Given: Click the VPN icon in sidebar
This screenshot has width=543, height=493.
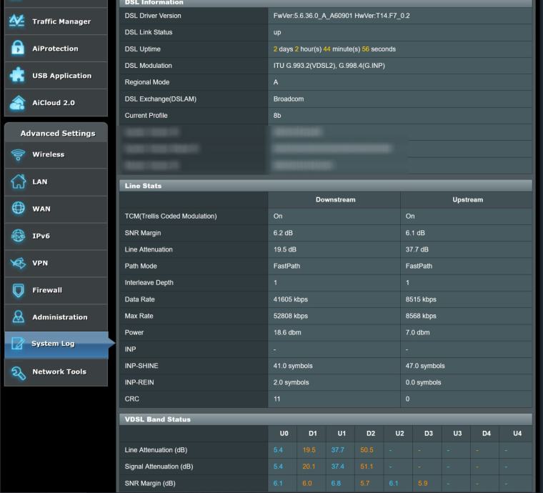Looking at the screenshot, I should point(16,263).
